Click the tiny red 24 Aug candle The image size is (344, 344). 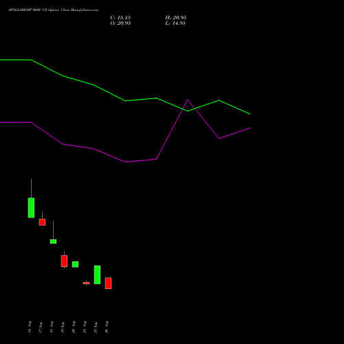coord(86,283)
